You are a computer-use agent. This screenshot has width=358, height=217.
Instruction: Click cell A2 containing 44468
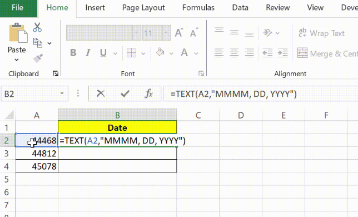point(37,140)
